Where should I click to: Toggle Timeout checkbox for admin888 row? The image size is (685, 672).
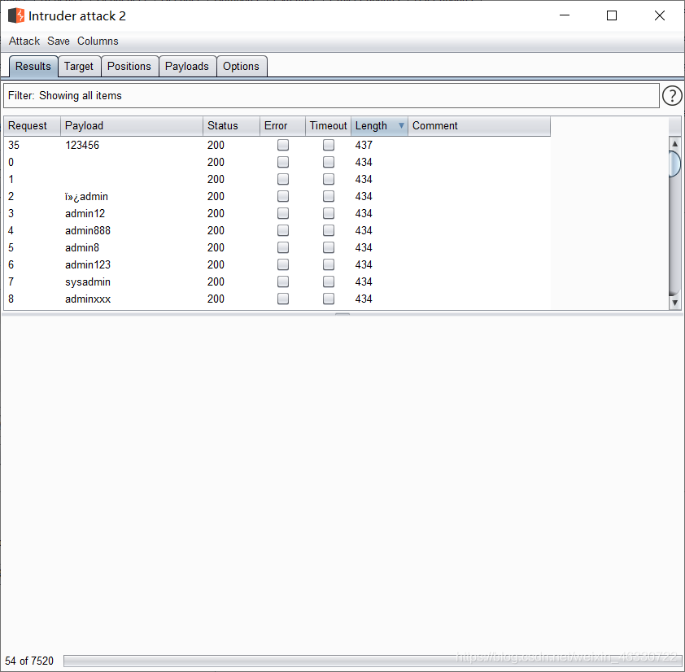(329, 230)
